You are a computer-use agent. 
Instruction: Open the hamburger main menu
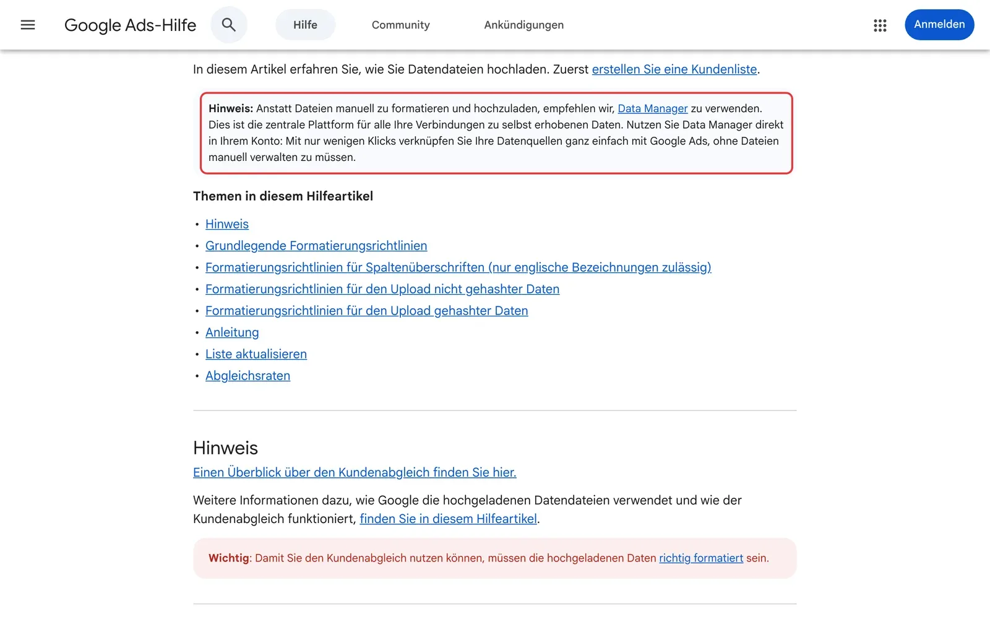pos(28,25)
